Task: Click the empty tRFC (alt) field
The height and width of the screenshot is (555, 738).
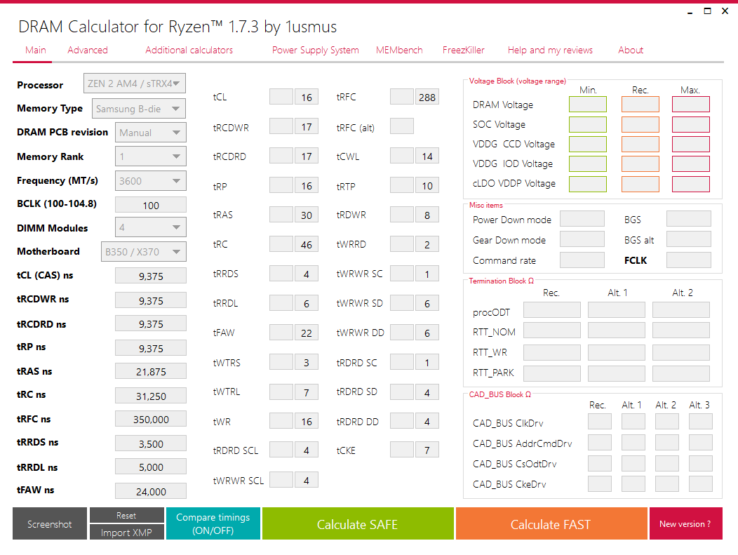Action: point(402,126)
